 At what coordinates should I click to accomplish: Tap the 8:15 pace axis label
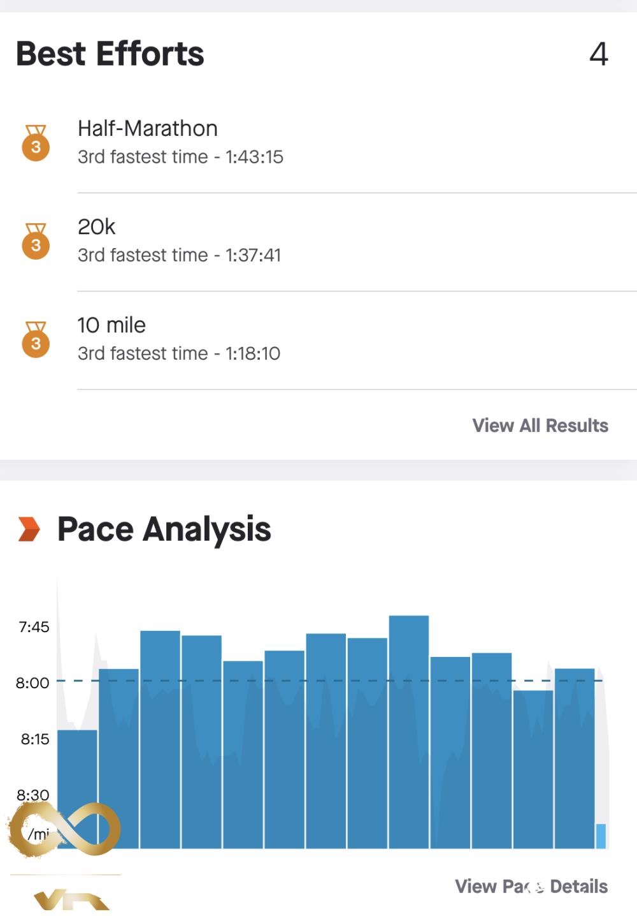click(x=34, y=739)
